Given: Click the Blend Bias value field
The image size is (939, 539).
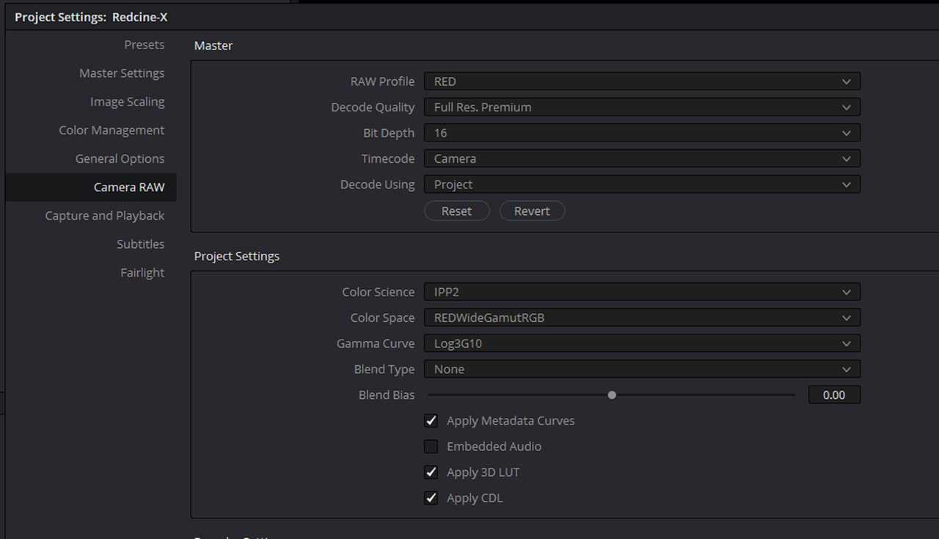Looking at the screenshot, I should tap(834, 395).
